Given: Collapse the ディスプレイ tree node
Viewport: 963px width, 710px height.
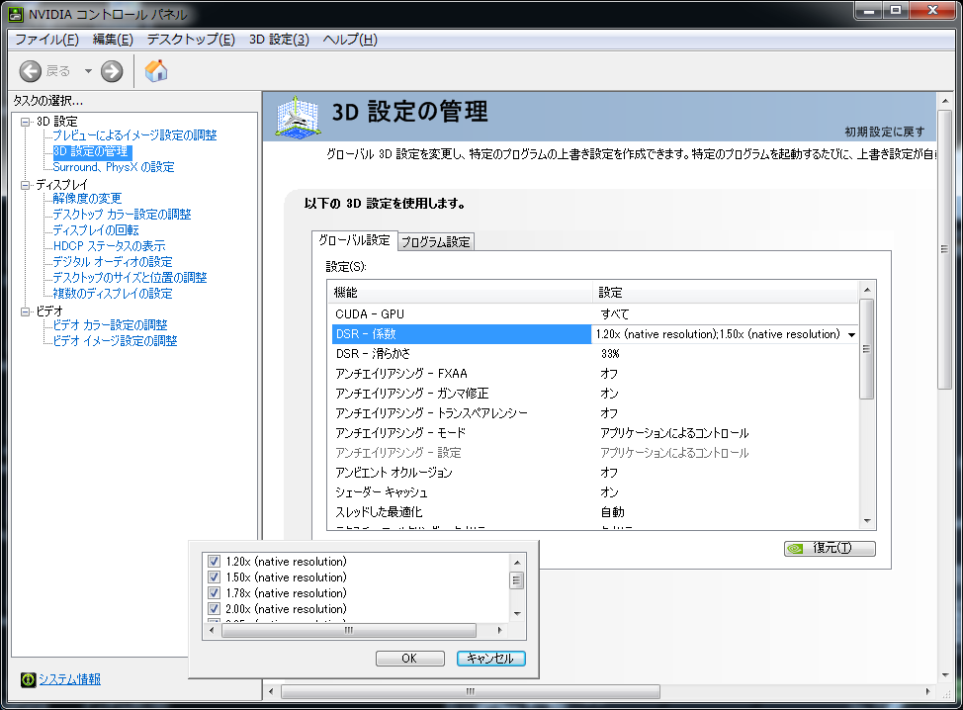Looking at the screenshot, I should coord(25,185).
